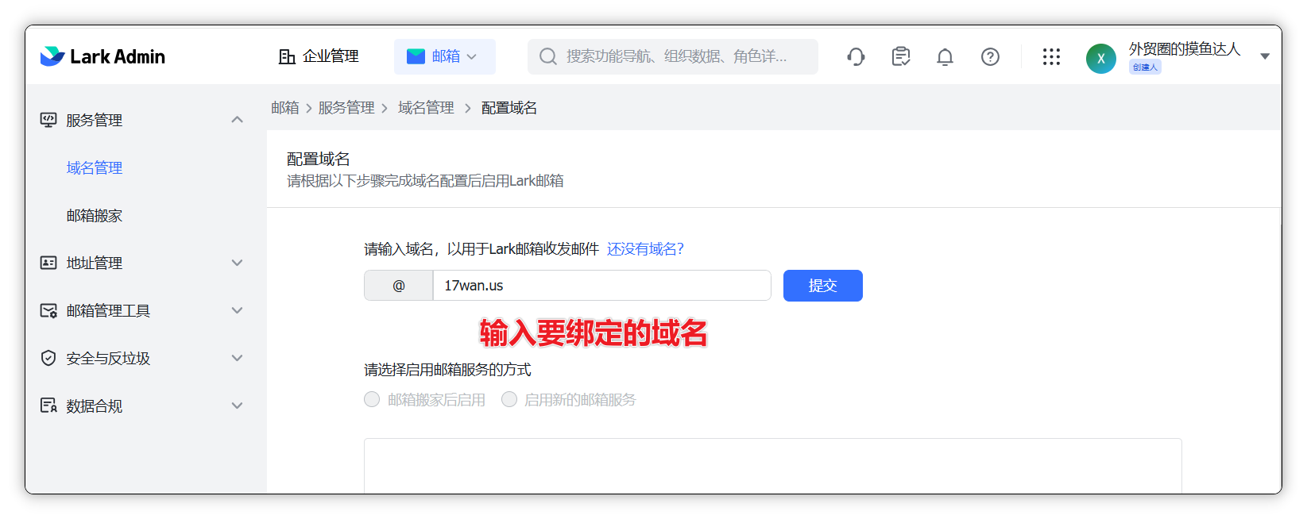Open the task checklist icon
The height and width of the screenshot is (519, 1307).
pyautogui.click(x=900, y=56)
